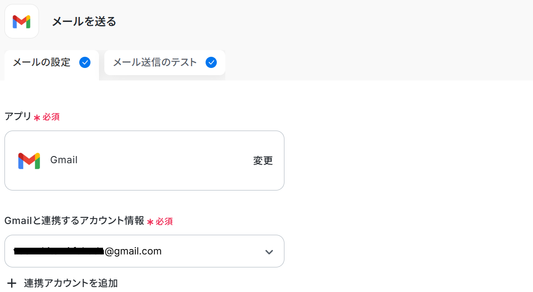Click the blue checkmark on メール送信のテスト tab
This screenshot has width=533, height=292.
(211, 63)
